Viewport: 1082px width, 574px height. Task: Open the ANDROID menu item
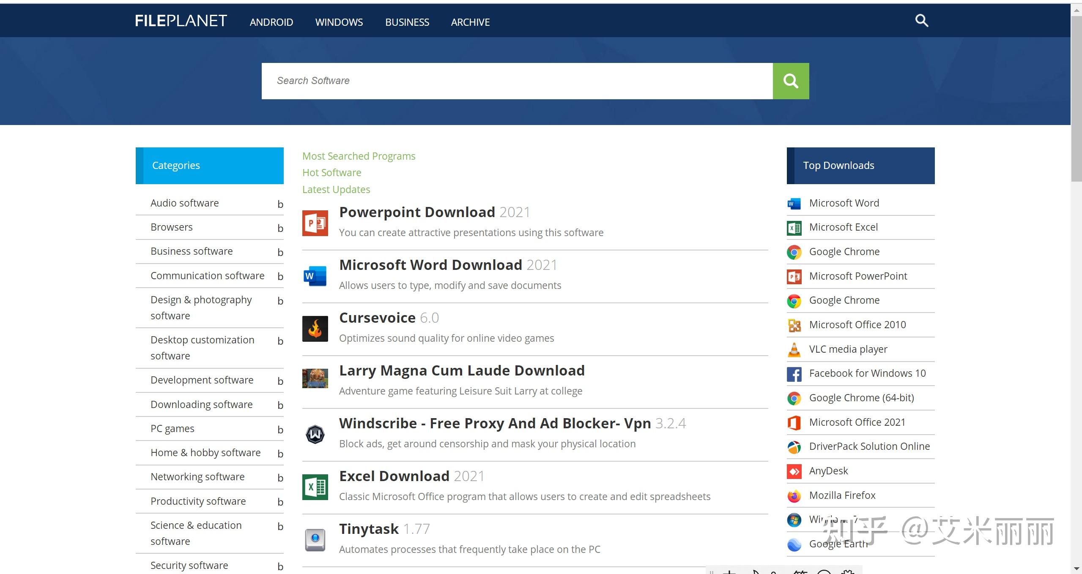click(x=271, y=22)
